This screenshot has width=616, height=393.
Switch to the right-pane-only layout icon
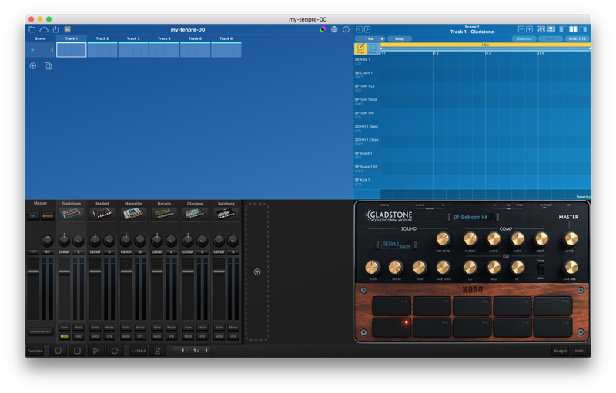(x=583, y=29)
